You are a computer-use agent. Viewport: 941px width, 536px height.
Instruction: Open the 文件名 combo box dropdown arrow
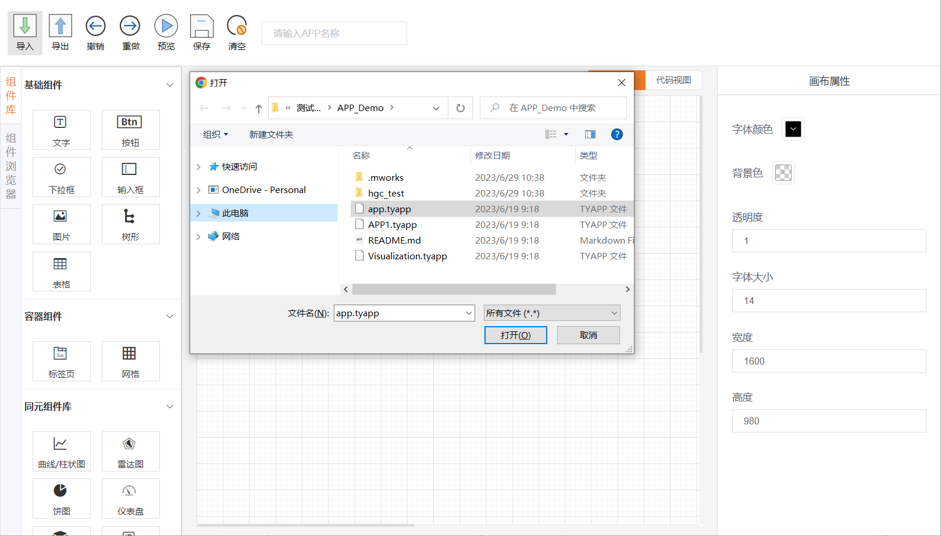click(469, 313)
